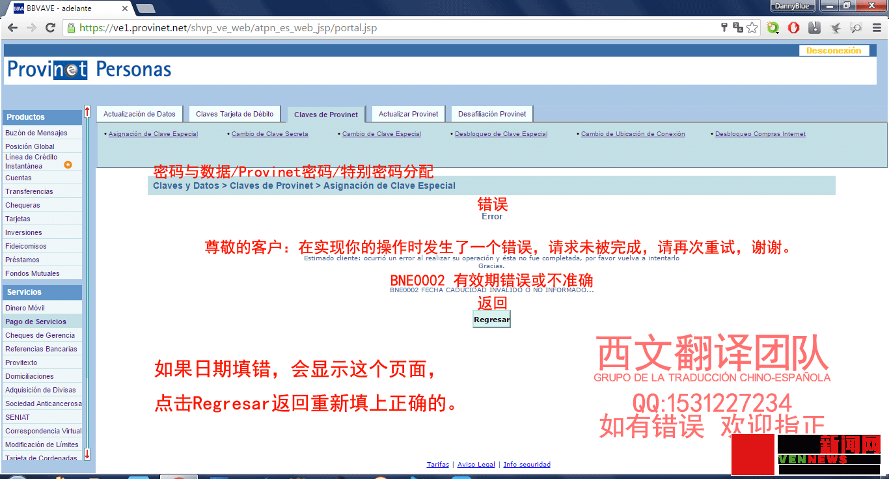Open Inversiones in sidebar

click(x=42, y=232)
